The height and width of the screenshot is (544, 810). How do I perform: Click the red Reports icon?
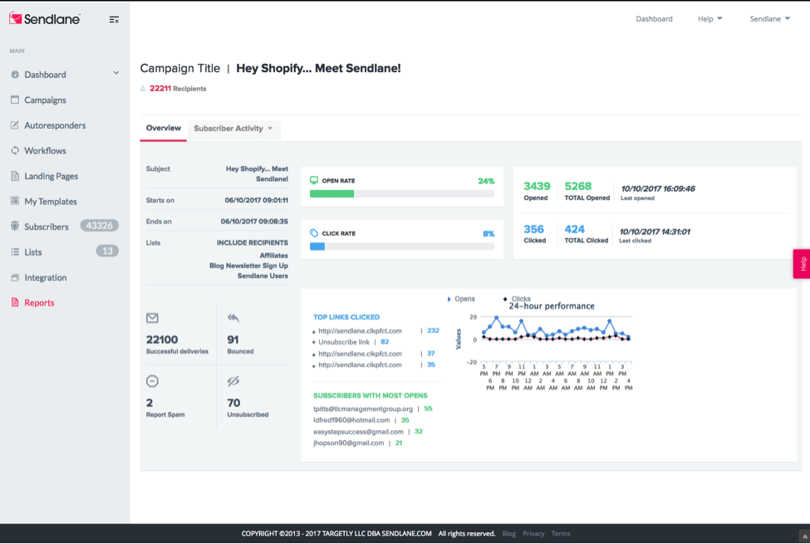coord(15,302)
